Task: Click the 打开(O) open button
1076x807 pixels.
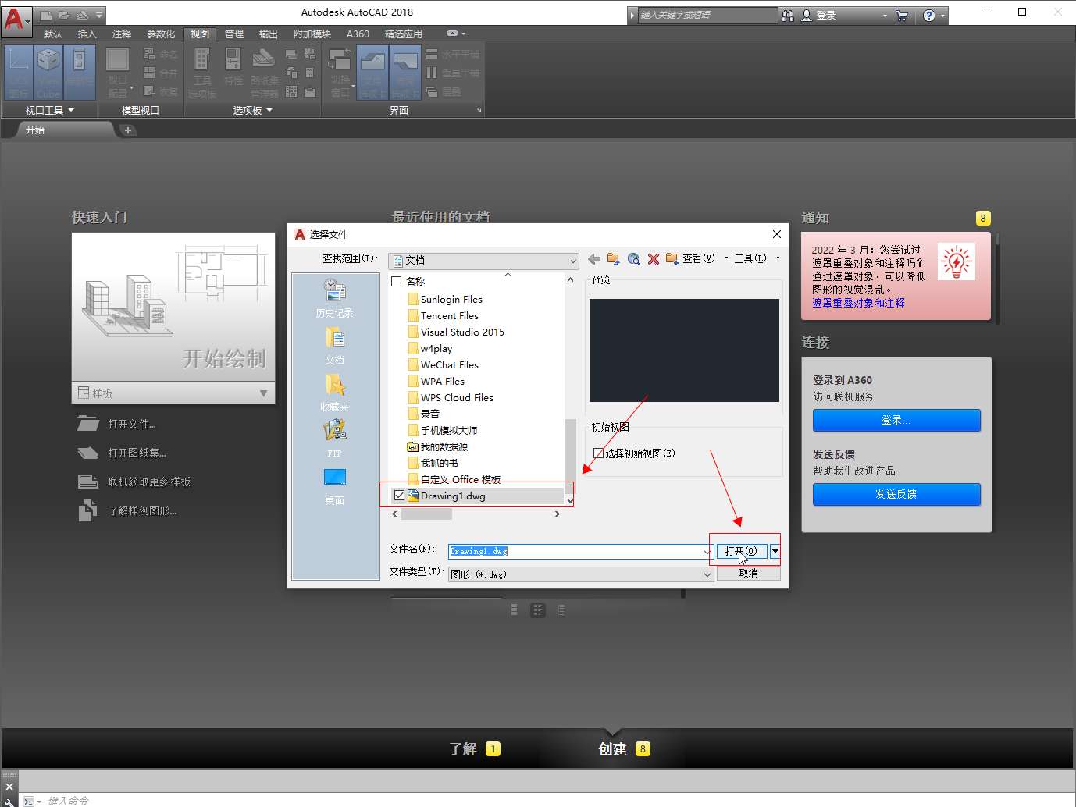Action: click(740, 551)
